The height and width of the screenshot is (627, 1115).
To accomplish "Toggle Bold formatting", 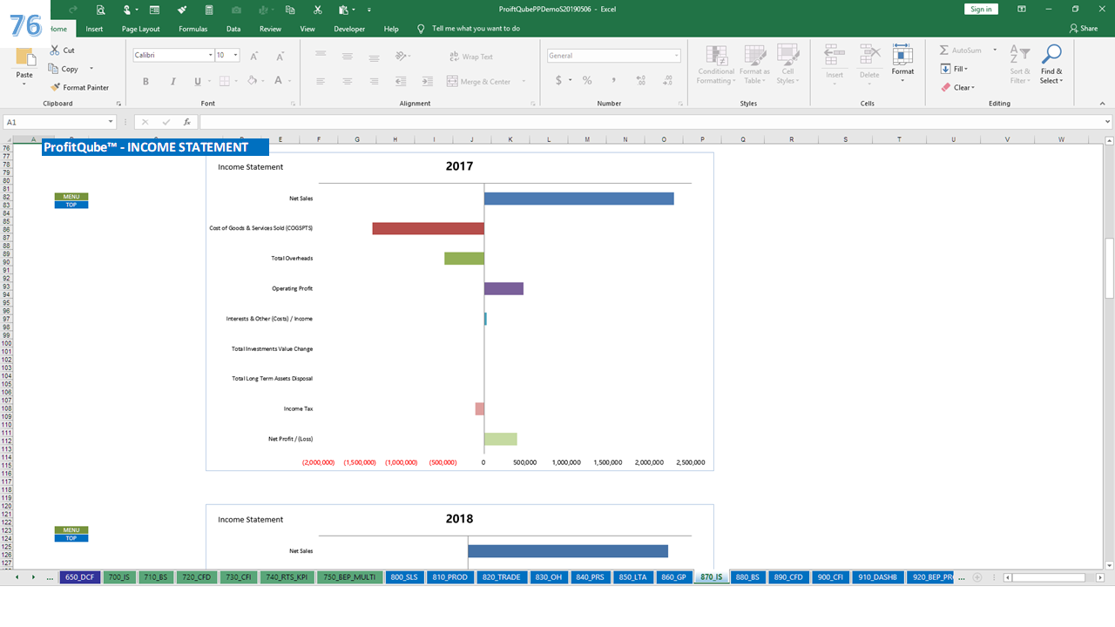I will click(145, 81).
